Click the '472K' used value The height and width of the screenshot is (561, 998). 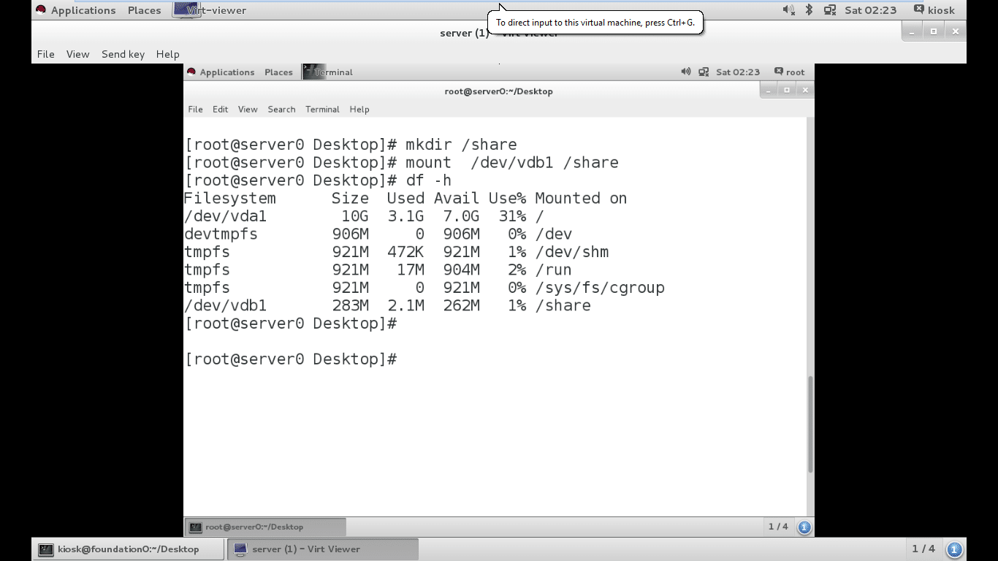point(405,252)
